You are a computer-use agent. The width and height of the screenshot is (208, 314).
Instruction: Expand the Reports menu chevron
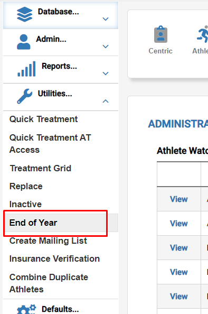[x=106, y=73]
